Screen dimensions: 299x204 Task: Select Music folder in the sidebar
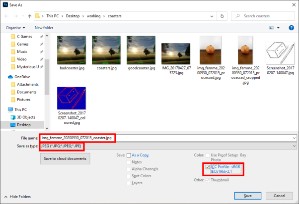pos(22,51)
